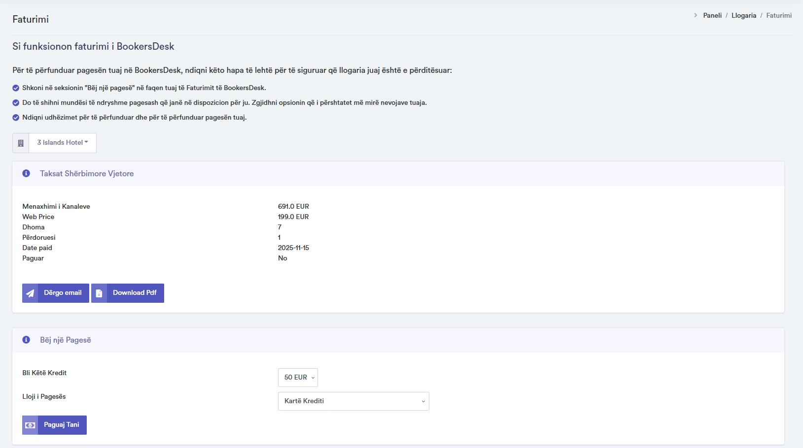Click the Lloji i Pagesës label

tap(44, 396)
